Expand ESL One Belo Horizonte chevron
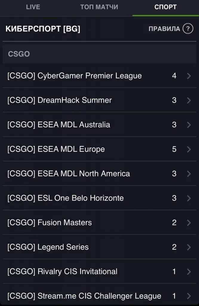Viewport: 199px width, 306px height. [189, 198]
